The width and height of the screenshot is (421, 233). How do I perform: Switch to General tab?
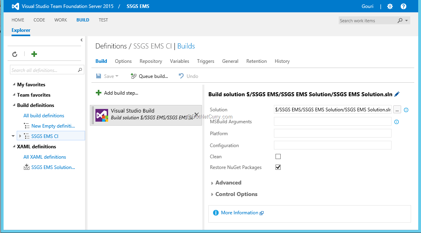tap(230, 61)
